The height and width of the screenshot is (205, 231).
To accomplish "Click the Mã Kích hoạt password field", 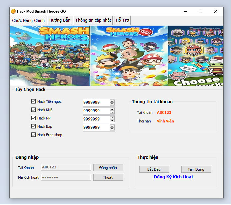I will (66, 177).
